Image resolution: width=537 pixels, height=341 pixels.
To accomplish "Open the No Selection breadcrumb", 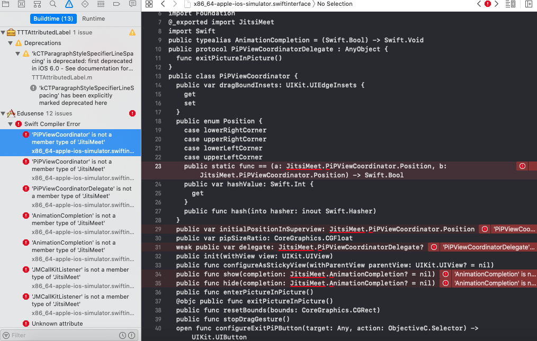I will point(335,4).
